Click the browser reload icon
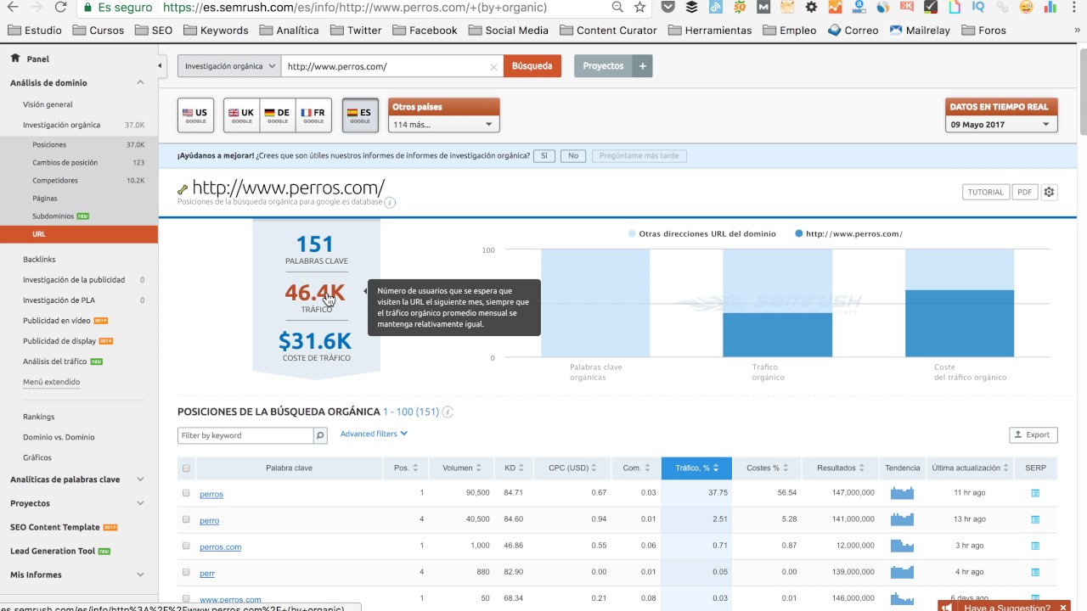The height and width of the screenshot is (611, 1087). click(60, 8)
